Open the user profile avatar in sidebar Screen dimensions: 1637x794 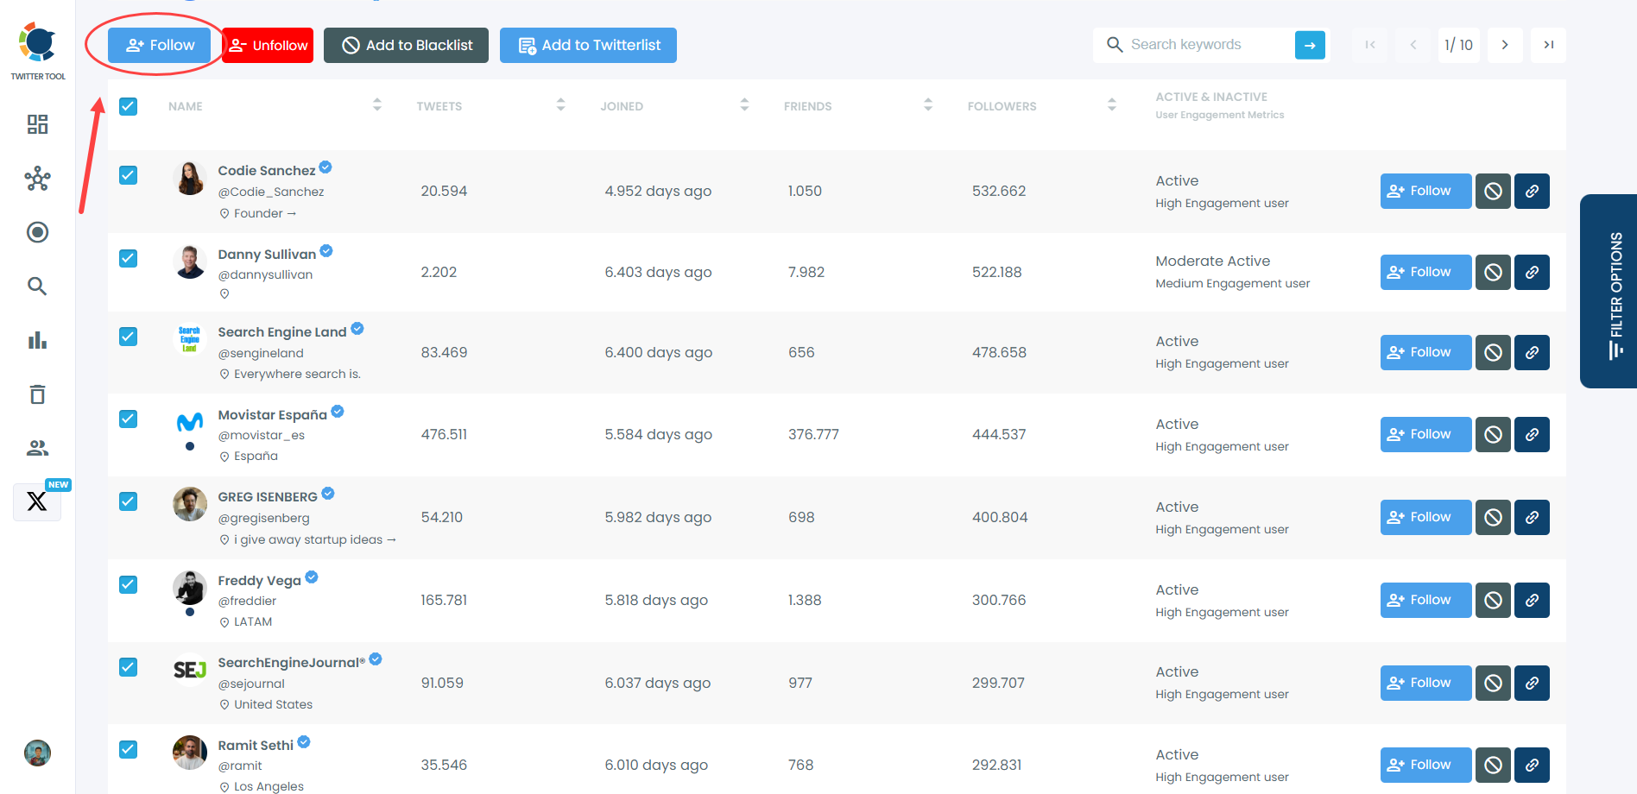point(37,753)
